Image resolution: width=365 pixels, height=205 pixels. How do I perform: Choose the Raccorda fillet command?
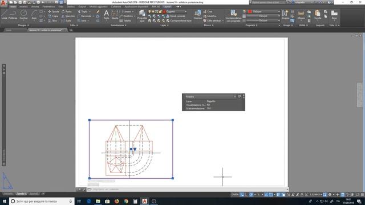pyautogui.click(x=84, y=16)
